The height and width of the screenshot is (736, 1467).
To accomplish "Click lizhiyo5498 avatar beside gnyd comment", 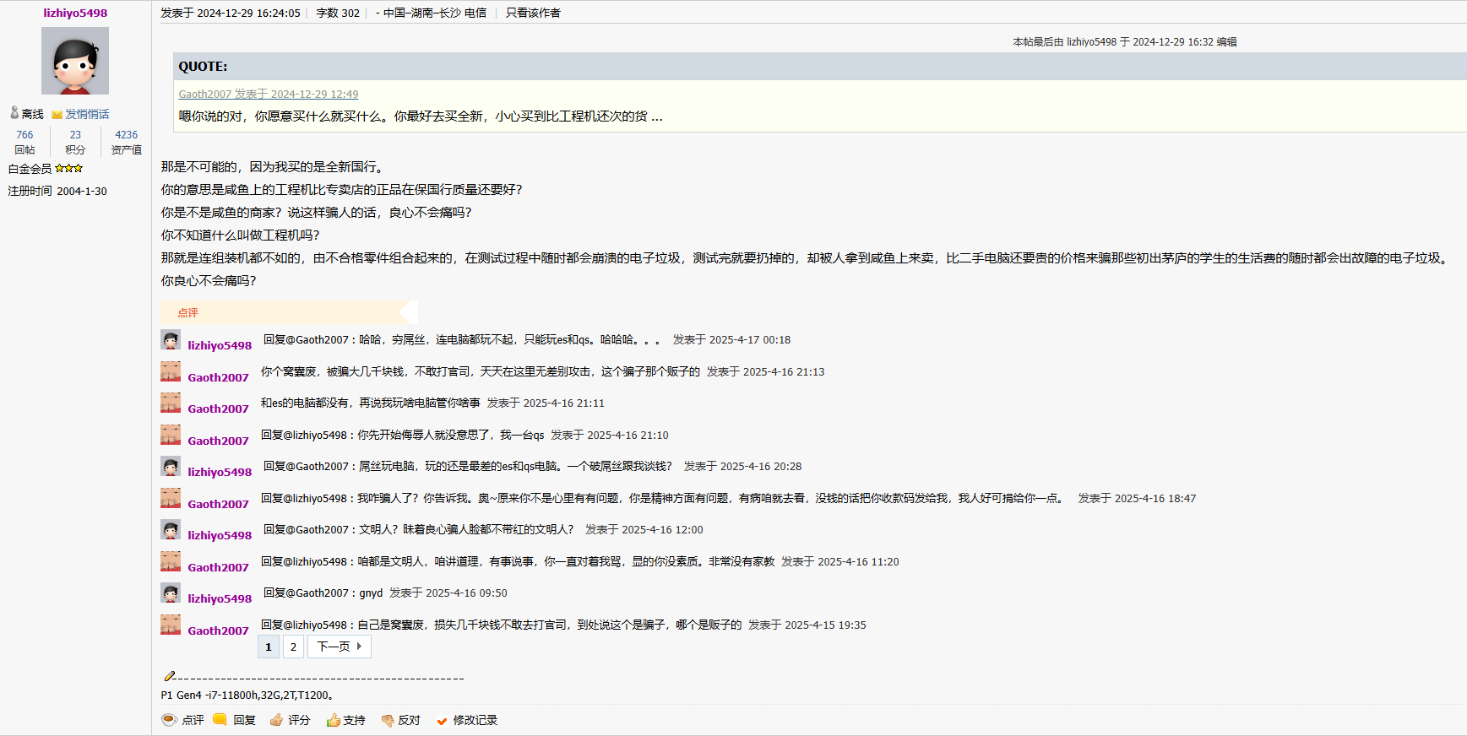I will 171,593.
